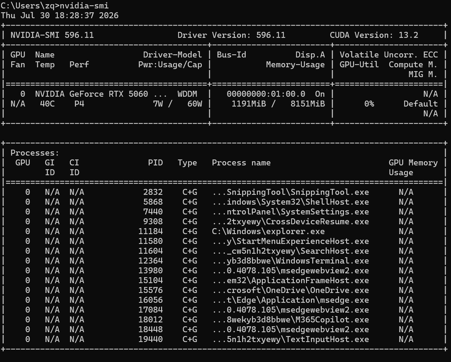
Task: Select the PID value 12364
Action: click(151, 261)
